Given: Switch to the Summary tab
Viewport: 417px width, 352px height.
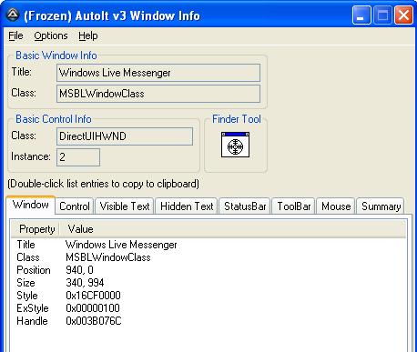Looking at the screenshot, I should tap(381, 206).
